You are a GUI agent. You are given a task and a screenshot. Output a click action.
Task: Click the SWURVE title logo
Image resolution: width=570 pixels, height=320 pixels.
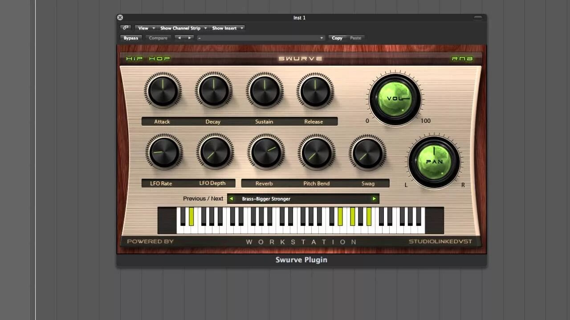click(301, 59)
